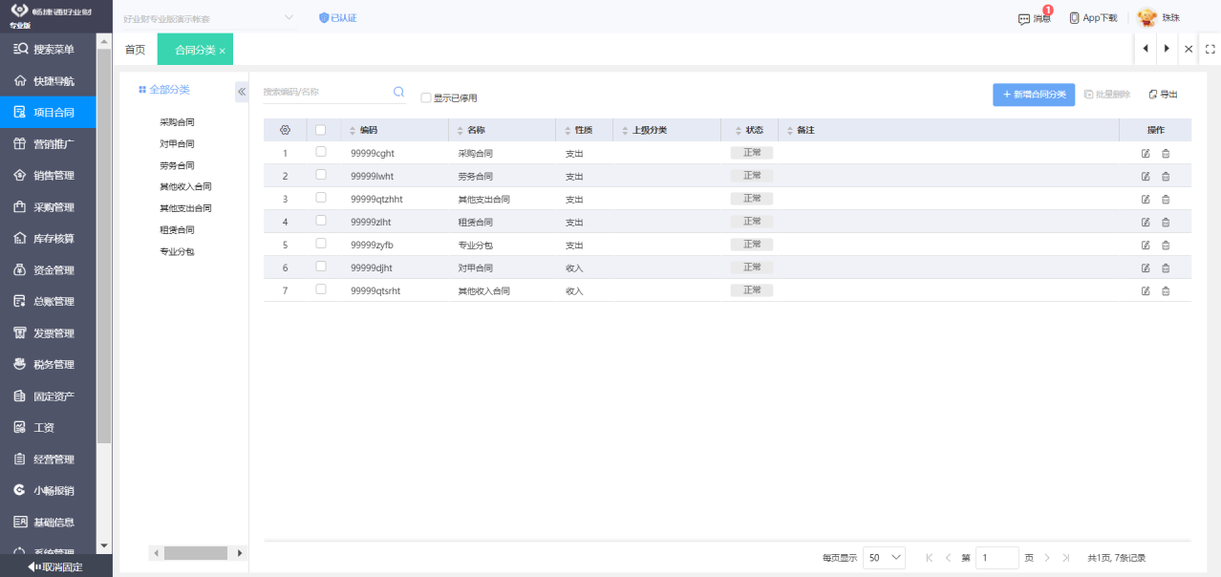Click the category tree horizontal scrollbar
The height and width of the screenshot is (577, 1221).
195,553
